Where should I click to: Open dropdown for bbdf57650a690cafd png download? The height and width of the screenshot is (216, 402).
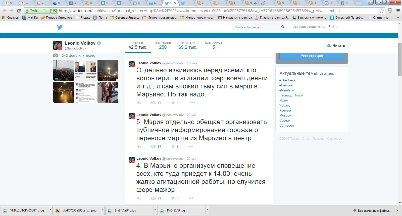103,210
